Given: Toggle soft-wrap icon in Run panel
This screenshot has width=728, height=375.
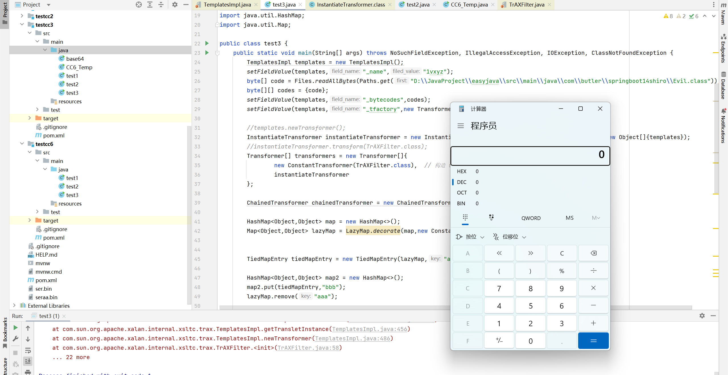Looking at the screenshot, I should pyautogui.click(x=28, y=351).
